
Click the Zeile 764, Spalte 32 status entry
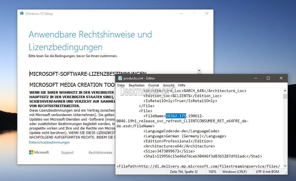pos(184,172)
